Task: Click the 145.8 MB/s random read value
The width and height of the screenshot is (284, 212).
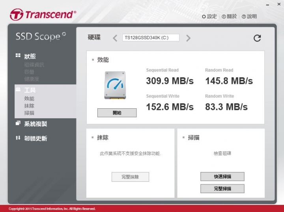Action: pos(229,81)
